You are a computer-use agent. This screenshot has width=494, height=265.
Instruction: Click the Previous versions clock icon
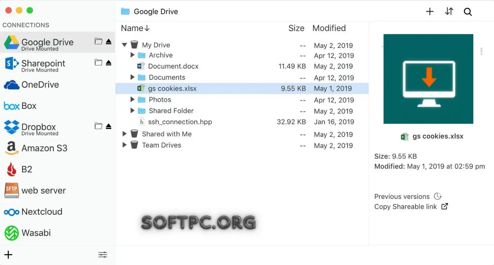point(437,196)
